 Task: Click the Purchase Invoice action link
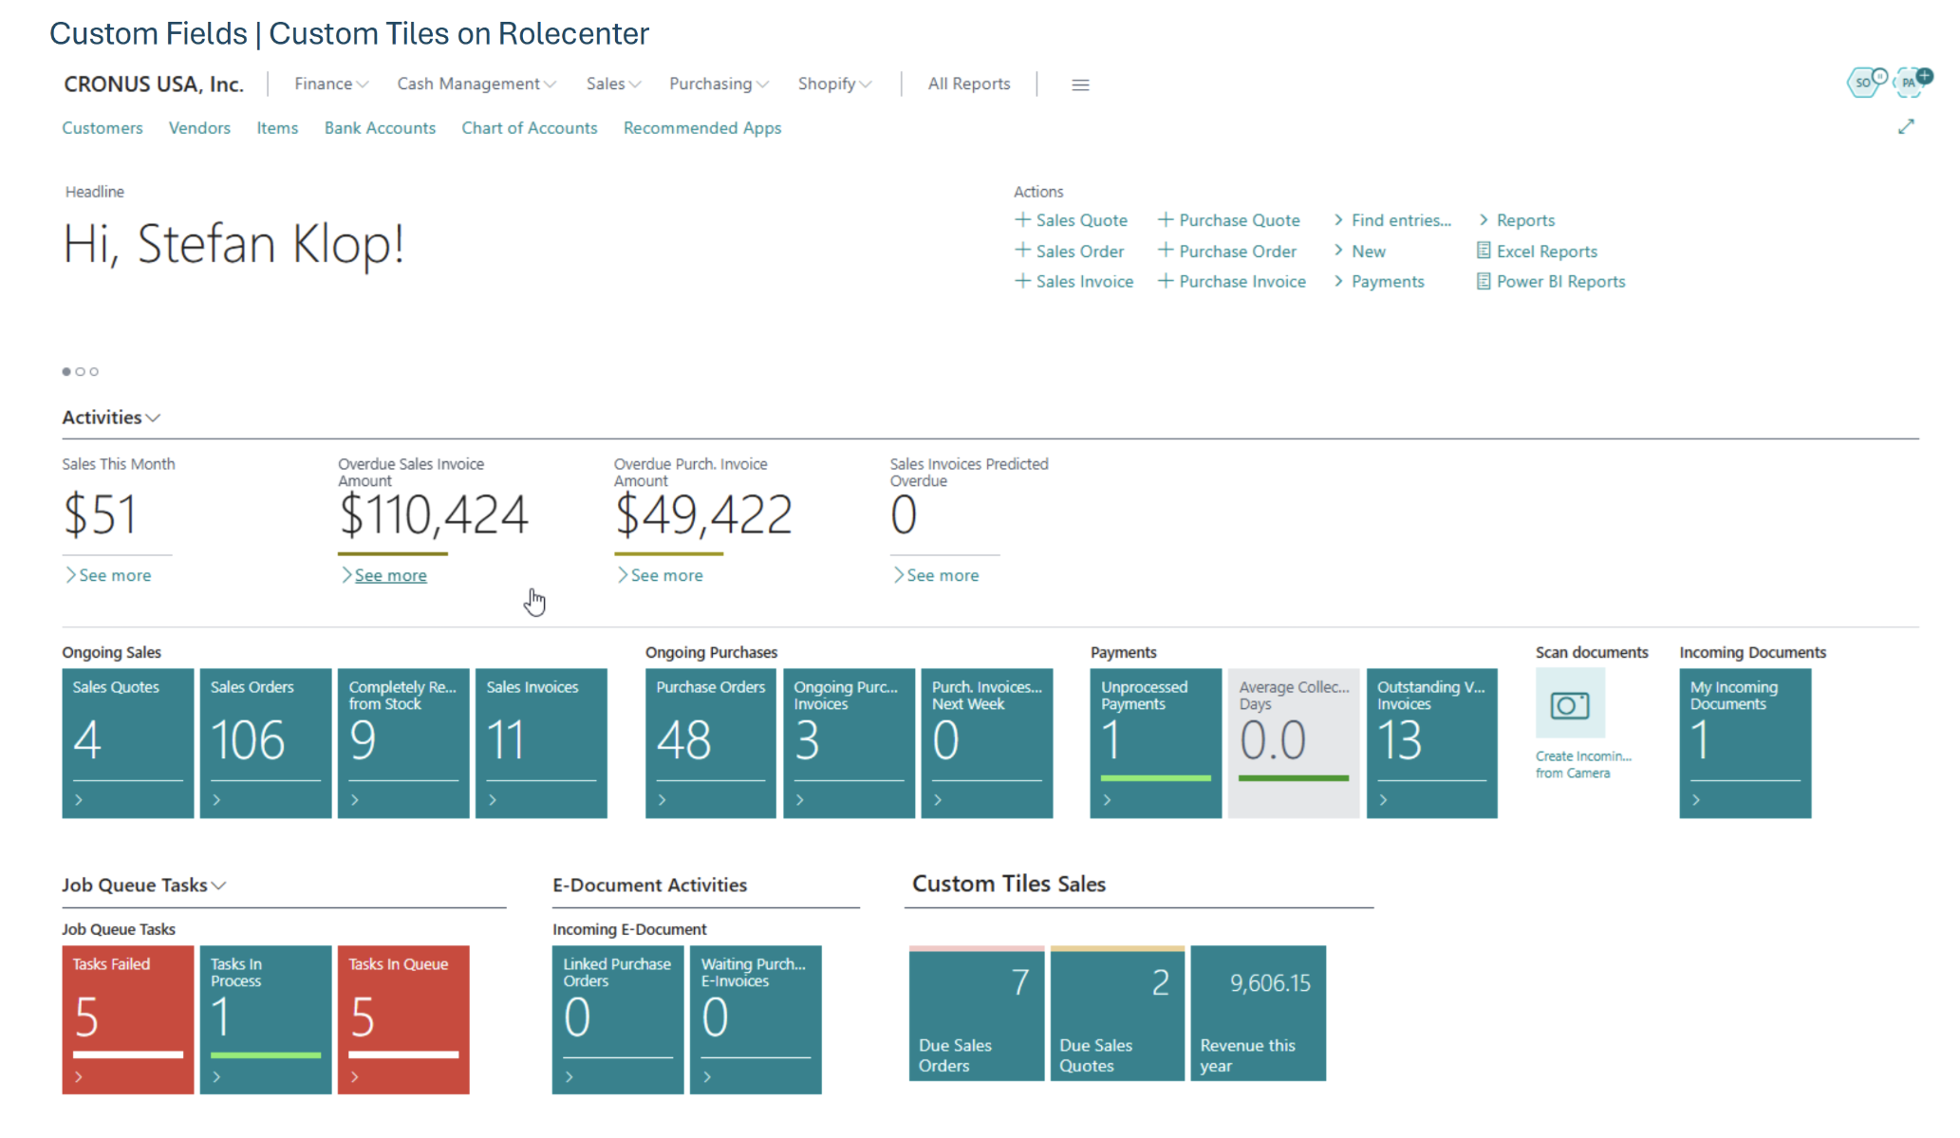[x=1241, y=282]
